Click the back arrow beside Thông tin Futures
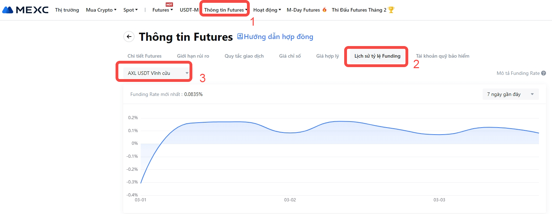This screenshot has height=214, width=552. coord(129,37)
